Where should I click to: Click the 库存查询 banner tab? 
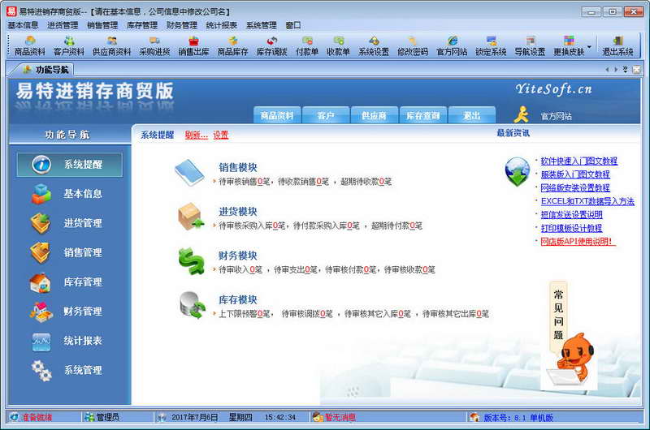pyautogui.click(x=422, y=115)
